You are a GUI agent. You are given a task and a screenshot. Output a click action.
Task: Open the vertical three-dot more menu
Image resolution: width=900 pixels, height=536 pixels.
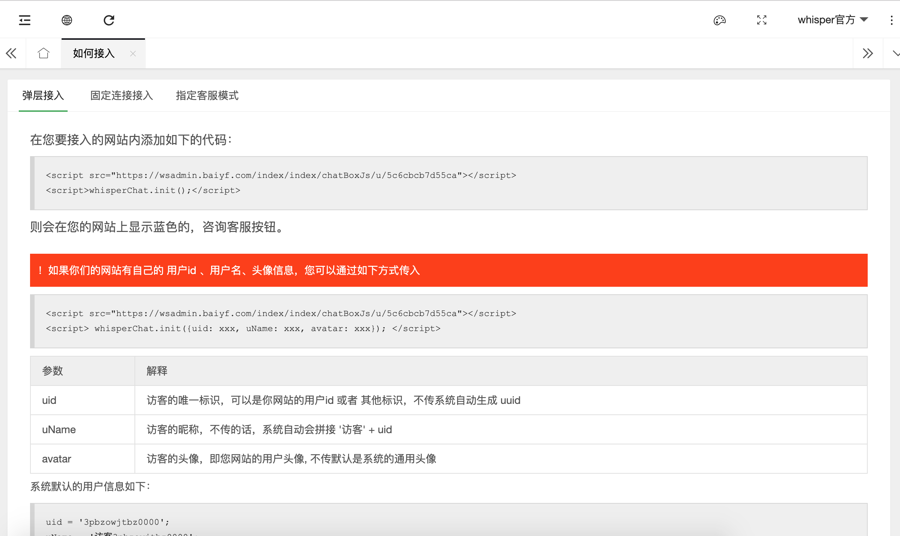click(892, 20)
